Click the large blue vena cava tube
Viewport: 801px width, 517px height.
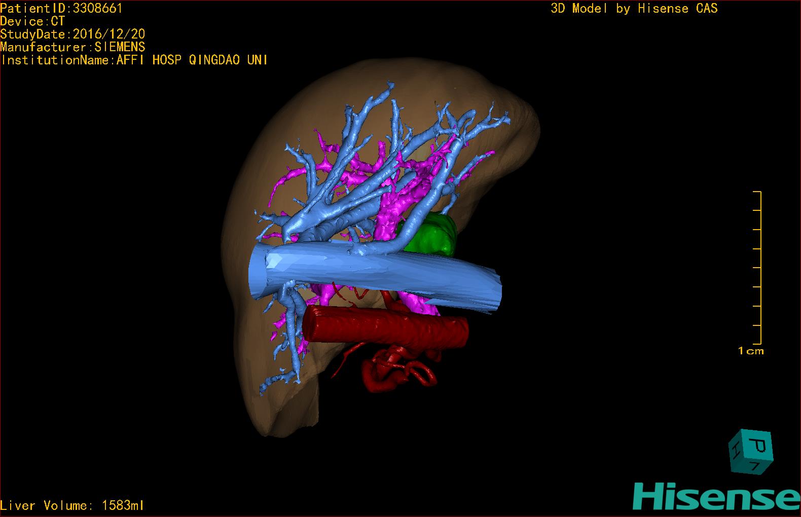[x=375, y=276]
